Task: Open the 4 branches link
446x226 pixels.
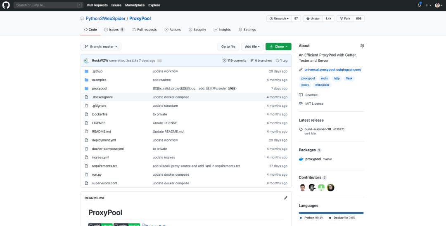Action: point(261,61)
